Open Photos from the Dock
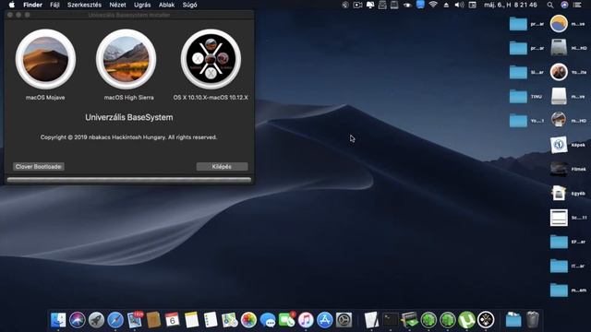Viewport: 591px width, 332px height. coord(248,320)
